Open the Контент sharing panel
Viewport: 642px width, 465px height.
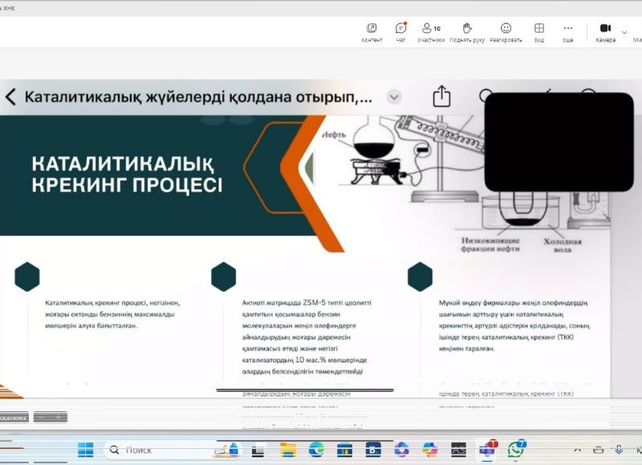[x=372, y=32]
